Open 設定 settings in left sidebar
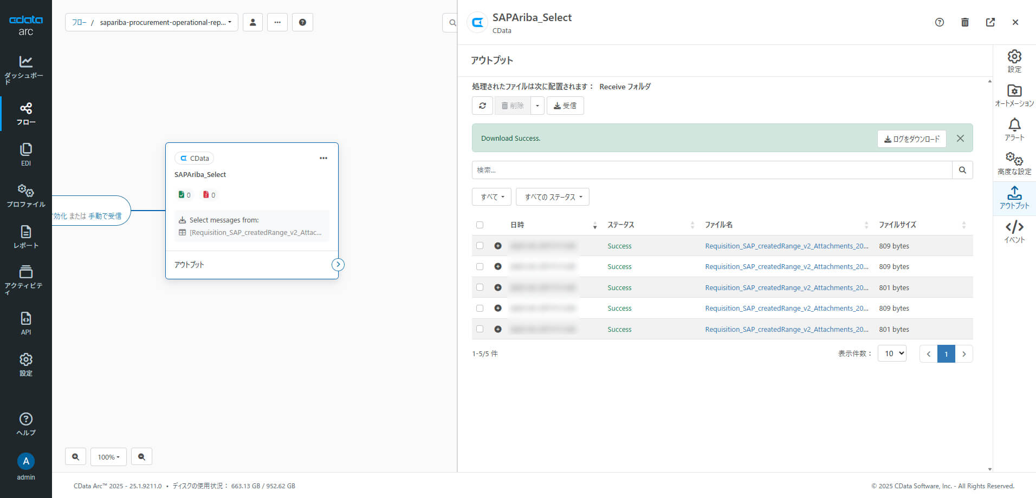 pyautogui.click(x=25, y=365)
